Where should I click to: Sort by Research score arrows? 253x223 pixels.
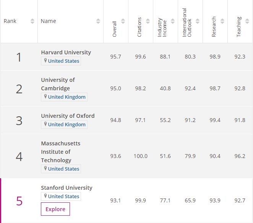222,21
